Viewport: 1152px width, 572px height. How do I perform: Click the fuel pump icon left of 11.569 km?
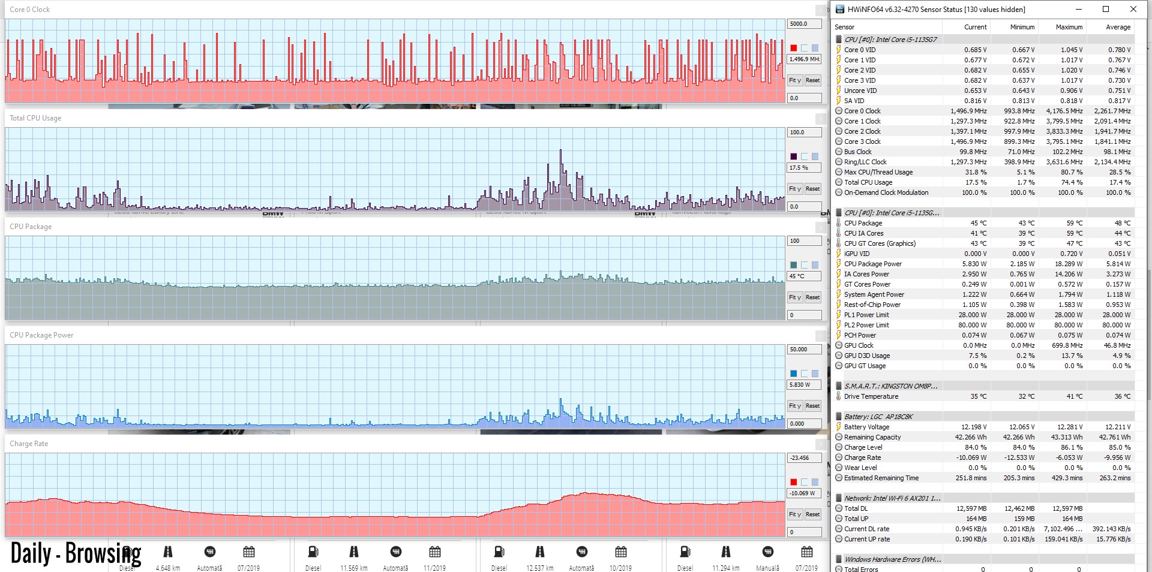click(x=313, y=552)
